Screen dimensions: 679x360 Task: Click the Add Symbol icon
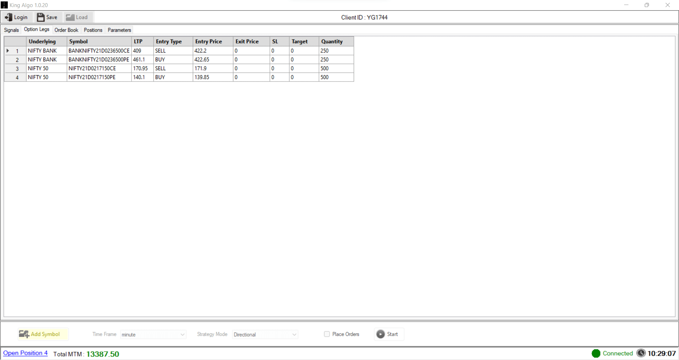[24, 334]
